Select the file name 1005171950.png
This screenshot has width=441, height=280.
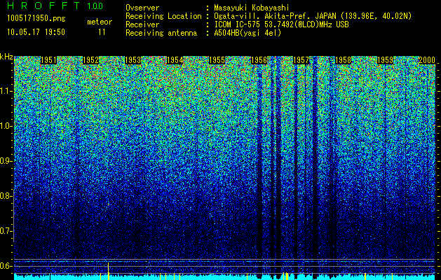click(x=36, y=19)
